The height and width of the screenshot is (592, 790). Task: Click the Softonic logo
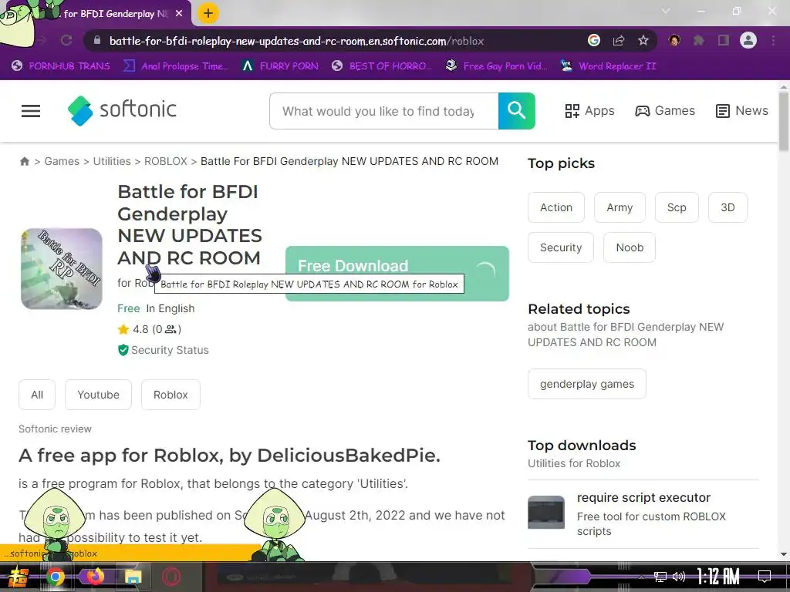pyautogui.click(x=122, y=110)
